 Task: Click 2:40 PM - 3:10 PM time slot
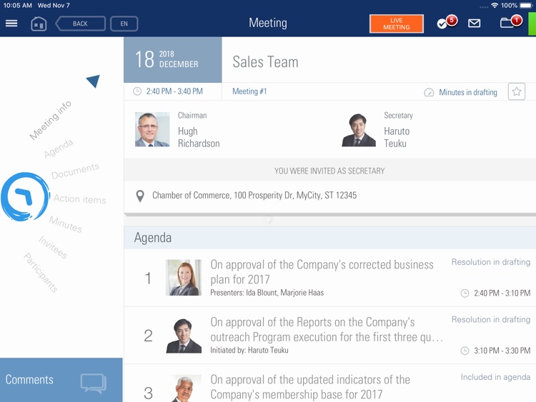[502, 293]
